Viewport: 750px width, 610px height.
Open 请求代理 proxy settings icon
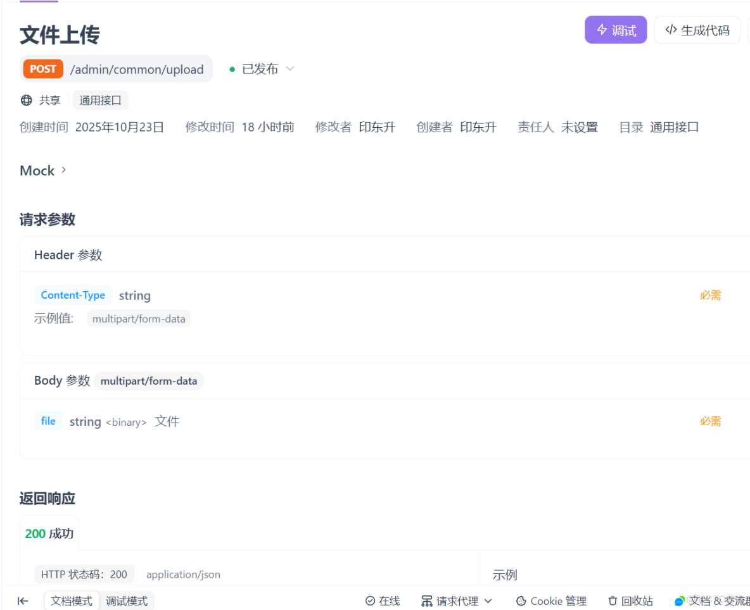click(428, 601)
